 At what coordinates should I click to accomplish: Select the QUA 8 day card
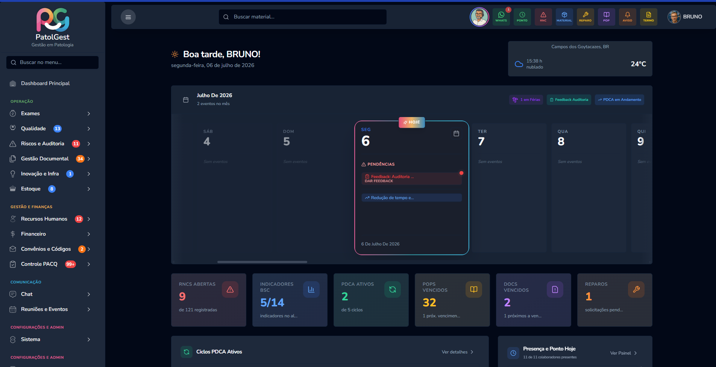point(589,187)
